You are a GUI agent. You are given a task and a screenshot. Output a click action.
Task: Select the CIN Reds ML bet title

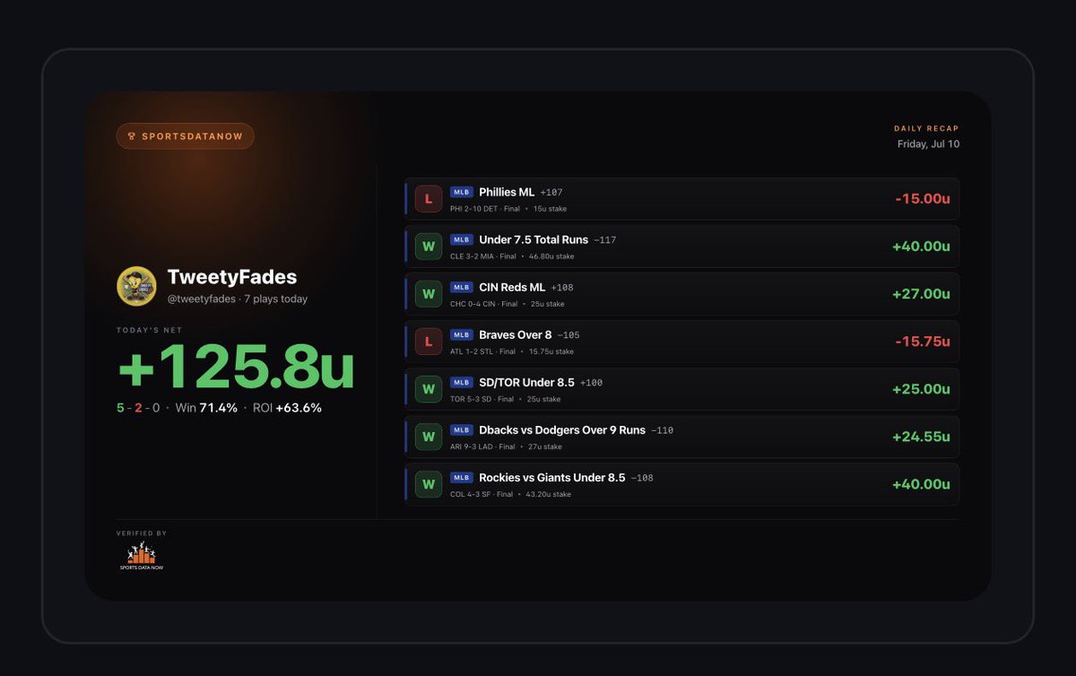(513, 287)
